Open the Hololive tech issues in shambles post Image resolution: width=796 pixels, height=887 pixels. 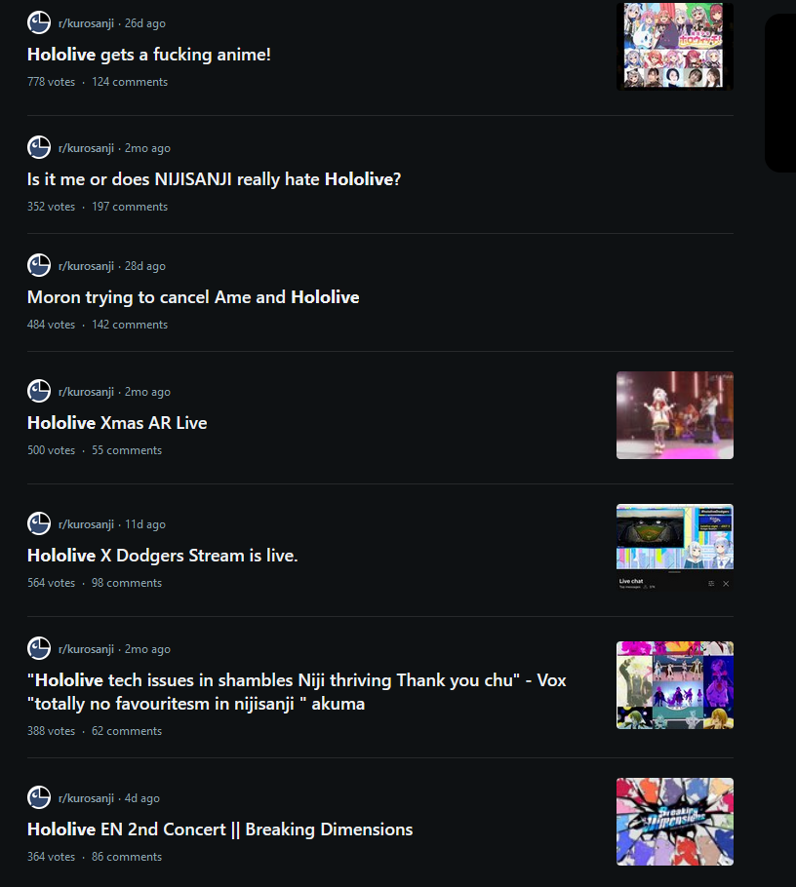click(x=297, y=692)
